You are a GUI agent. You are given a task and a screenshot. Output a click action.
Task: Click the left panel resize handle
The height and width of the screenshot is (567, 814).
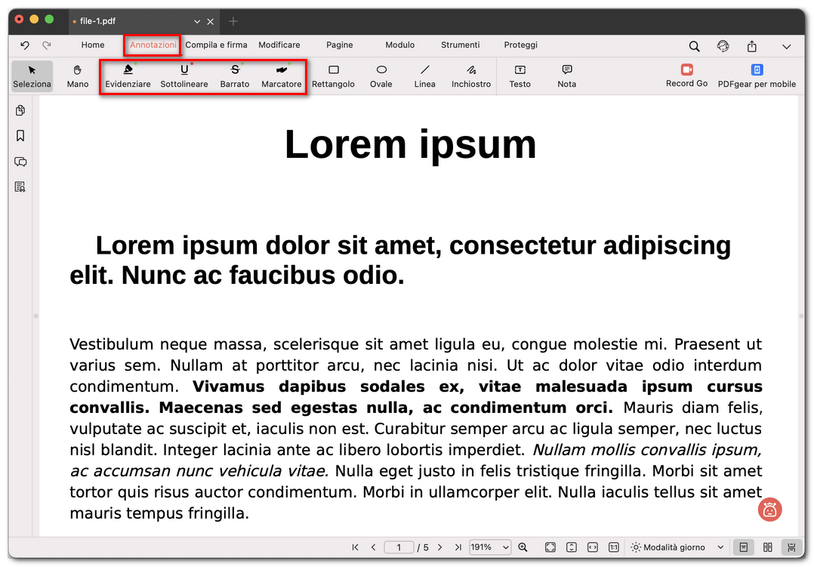(x=35, y=316)
